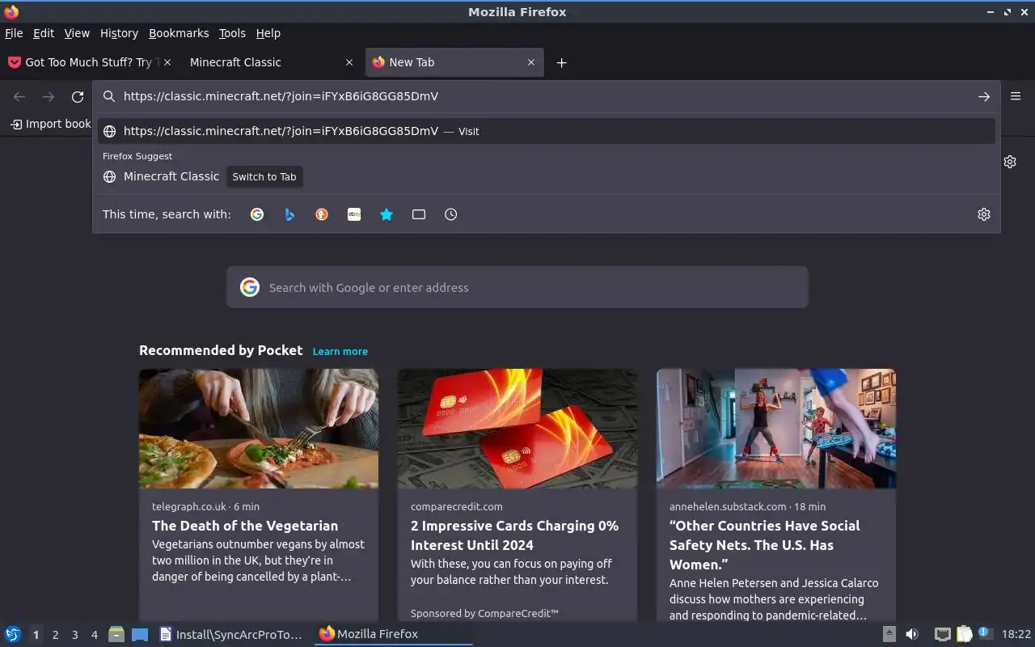Open the Edit menu

[44, 33]
